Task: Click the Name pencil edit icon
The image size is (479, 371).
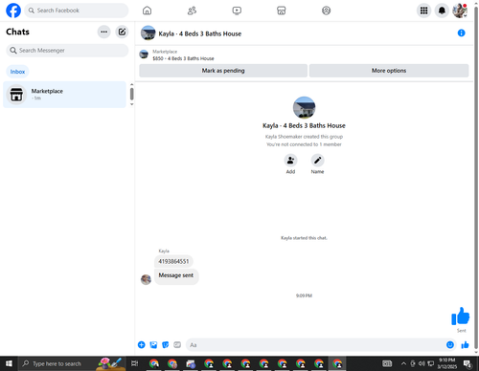Action: [317, 160]
